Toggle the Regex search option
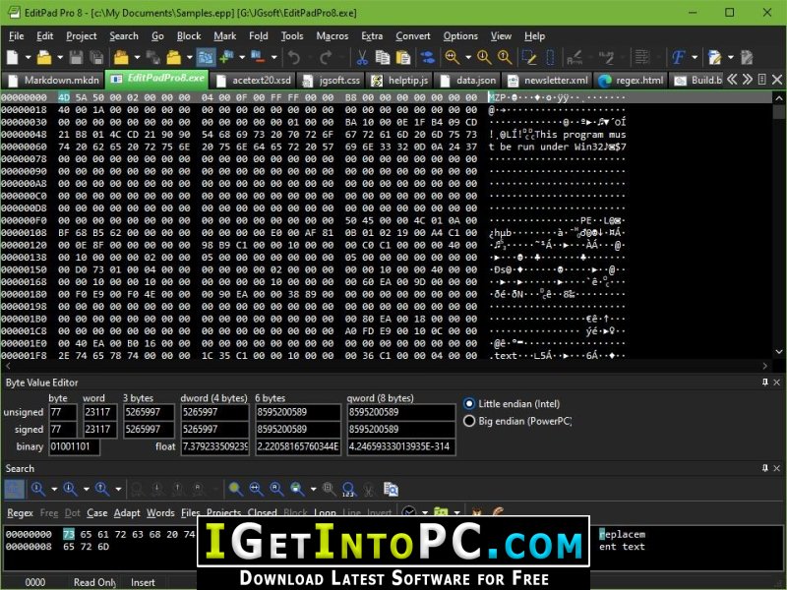Image resolution: width=787 pixels, height=590 pixels. tap(20, 512)
